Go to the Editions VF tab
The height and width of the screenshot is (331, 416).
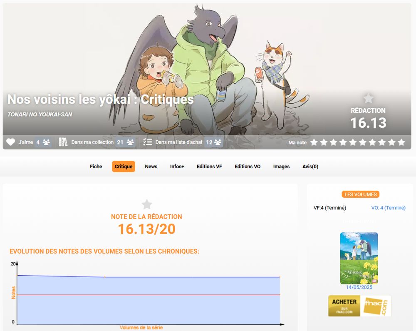click(x=209, y=167)
